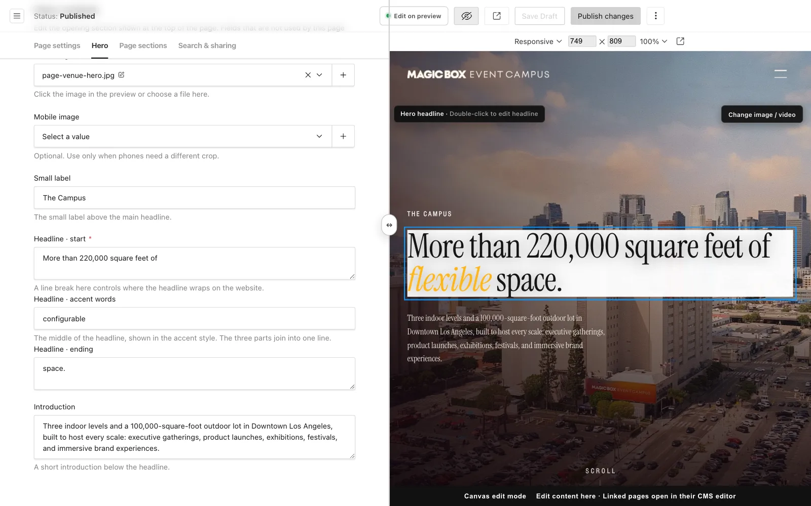This screenshot has width=811, height=506.
Task: Edit the page-venue-hero.jpg file pencil icon
Action: click(121, 75)
